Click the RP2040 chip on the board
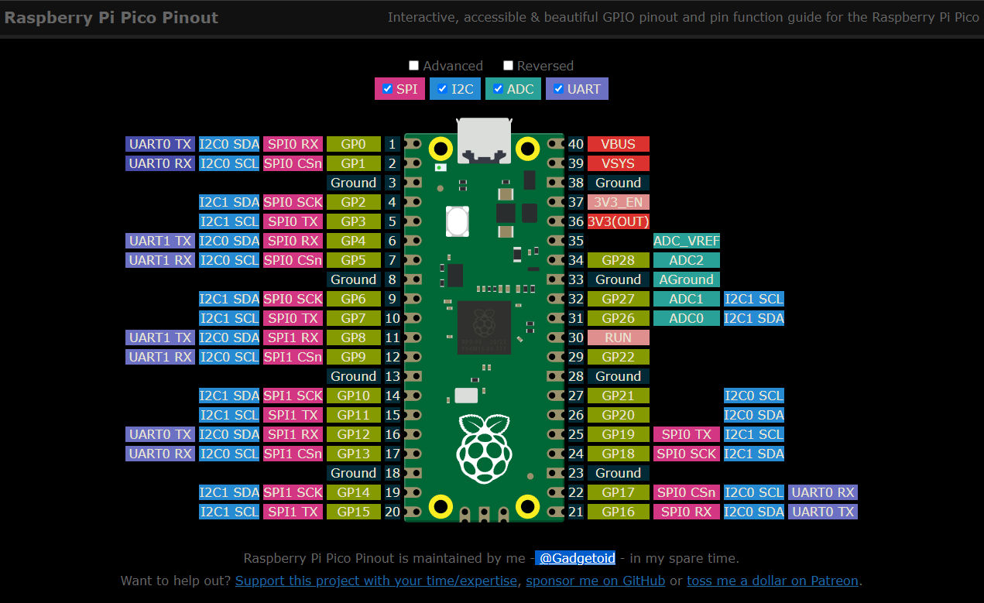This screenshot has width=984, height=603. 484,328
